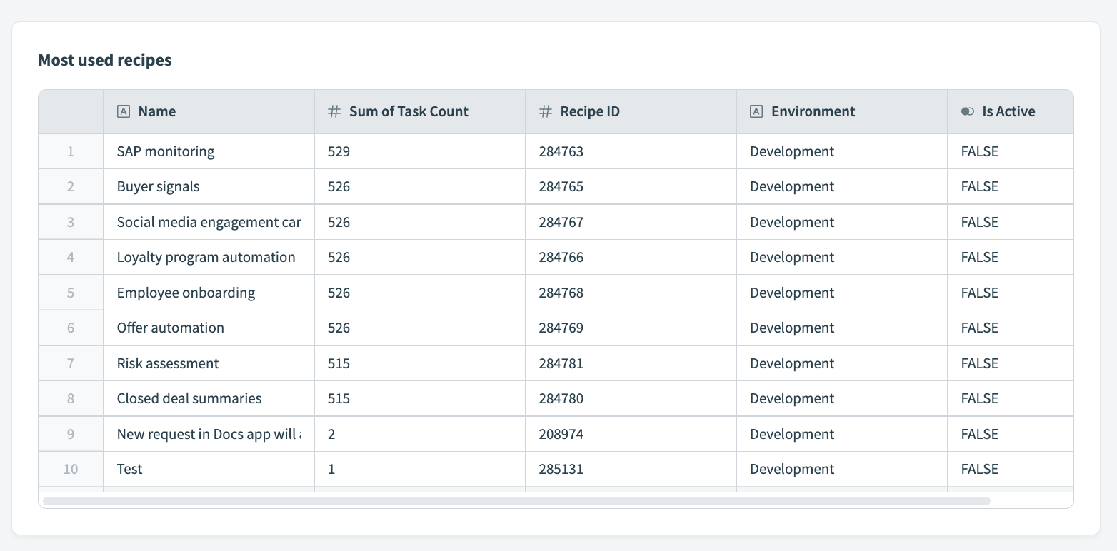
Task: Click the text type icon beside Environment header
Action: point(756,111)
